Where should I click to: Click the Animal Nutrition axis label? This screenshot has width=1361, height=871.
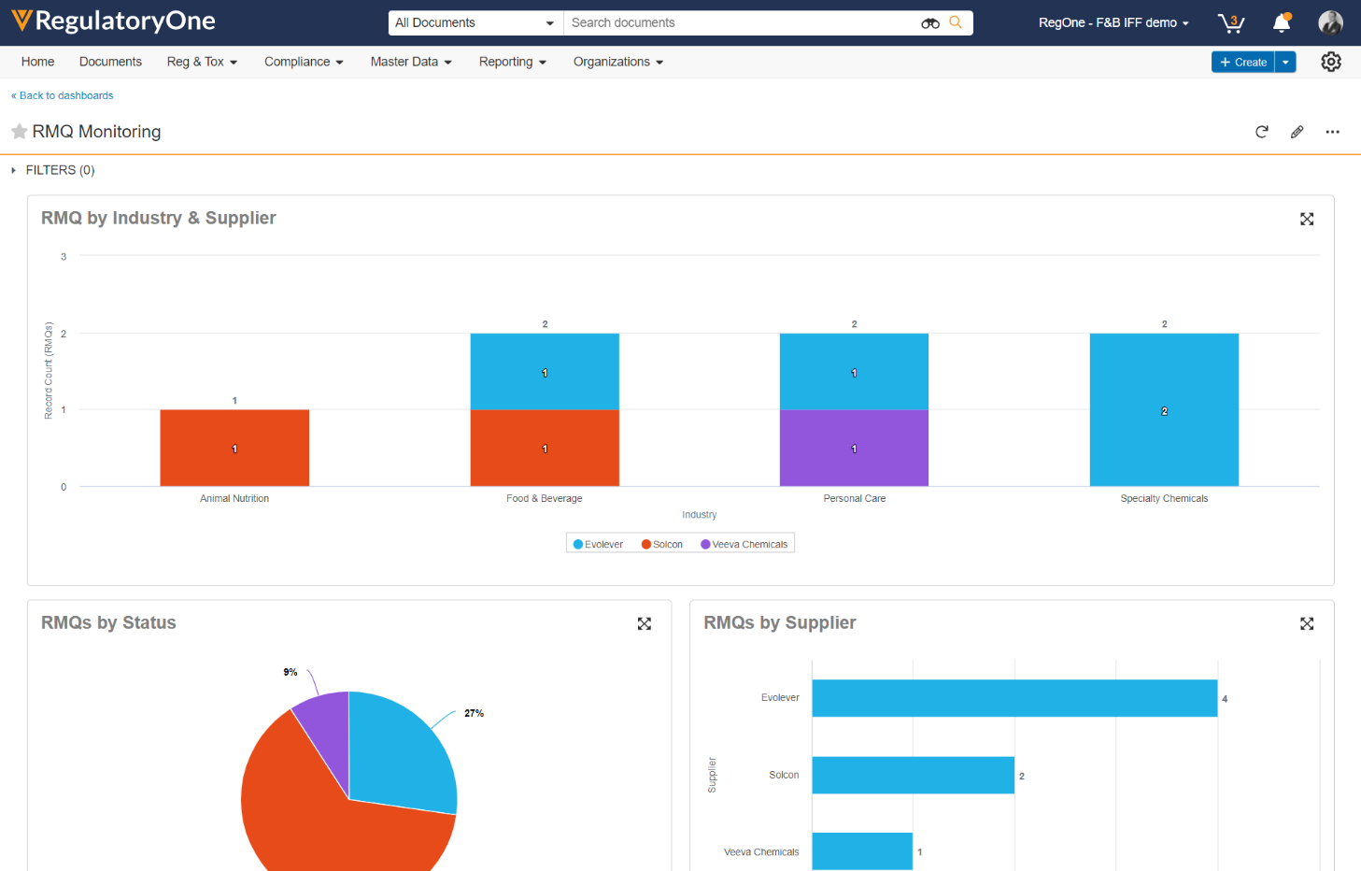coord(234,498)
